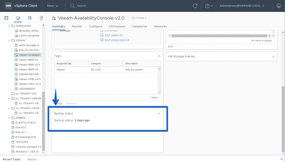Click the vmware-ioinsight VM icon
285x162 pixels.
click(x=13, y=147)
